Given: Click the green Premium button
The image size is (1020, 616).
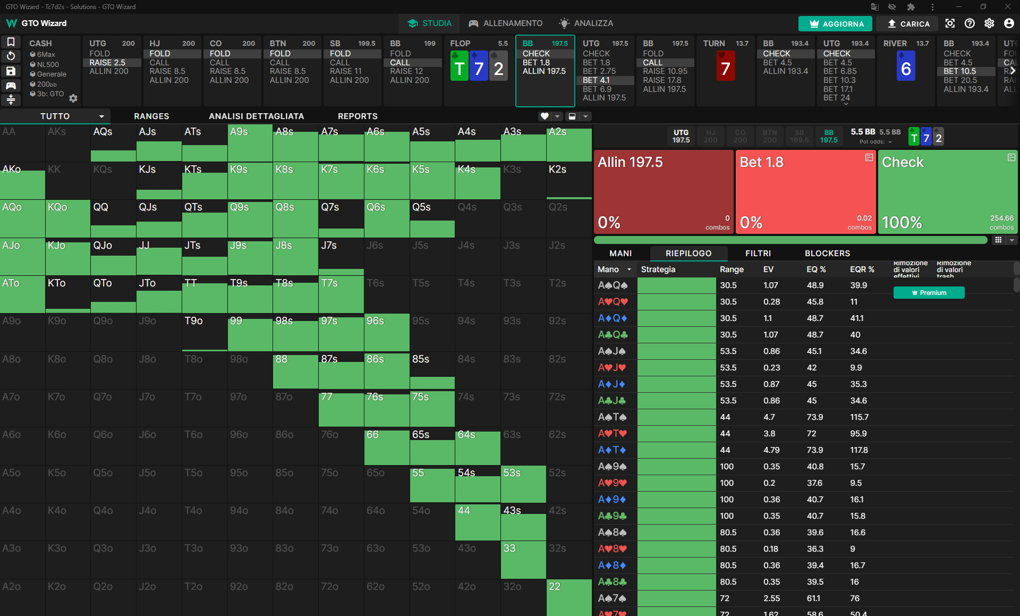Looking at the screenshot, I should (x=929, y=293).
